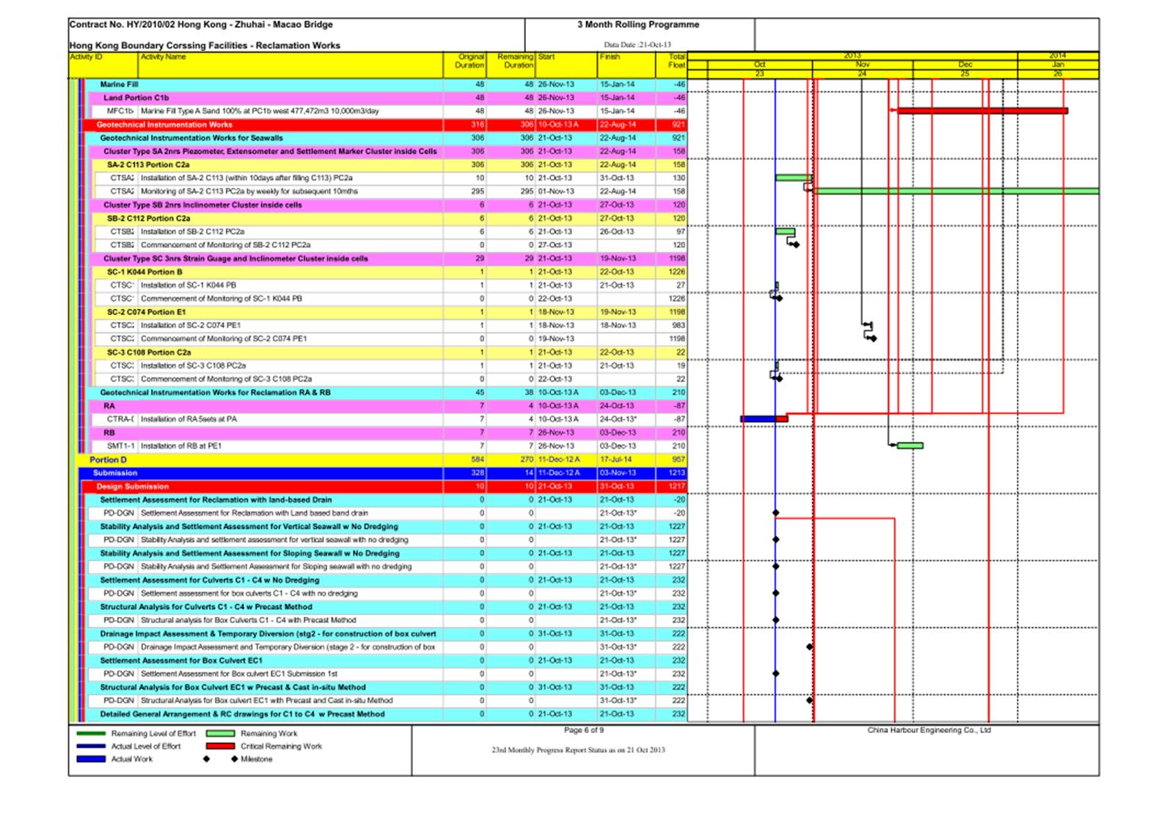Viewport: 1162px width, 824px height.
Task: Click "Installation of SC-2 C074 PE1" activity name
Action: pyautogui.click(x=191, y=325)
